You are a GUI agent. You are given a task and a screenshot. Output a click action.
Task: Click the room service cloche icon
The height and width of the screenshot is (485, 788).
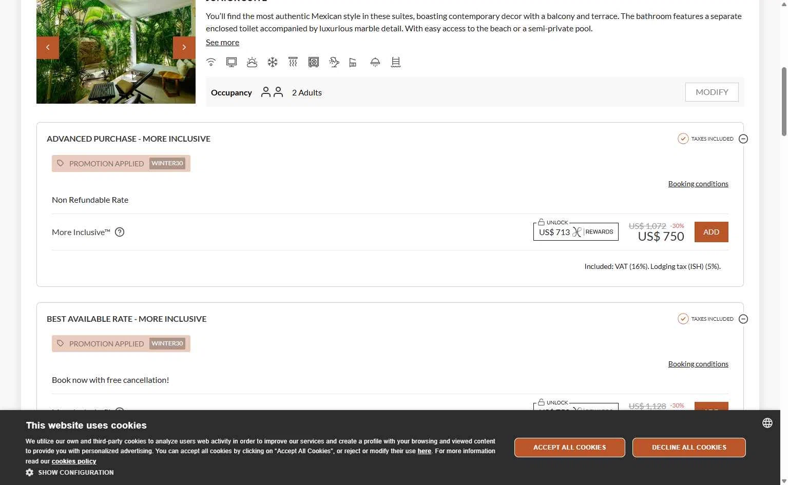coord(375,62)
